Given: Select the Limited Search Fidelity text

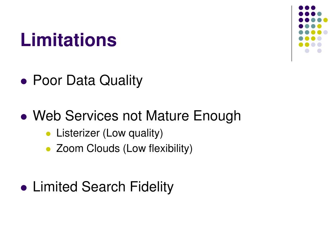Looking at the screenshot, I should point(103,187).
